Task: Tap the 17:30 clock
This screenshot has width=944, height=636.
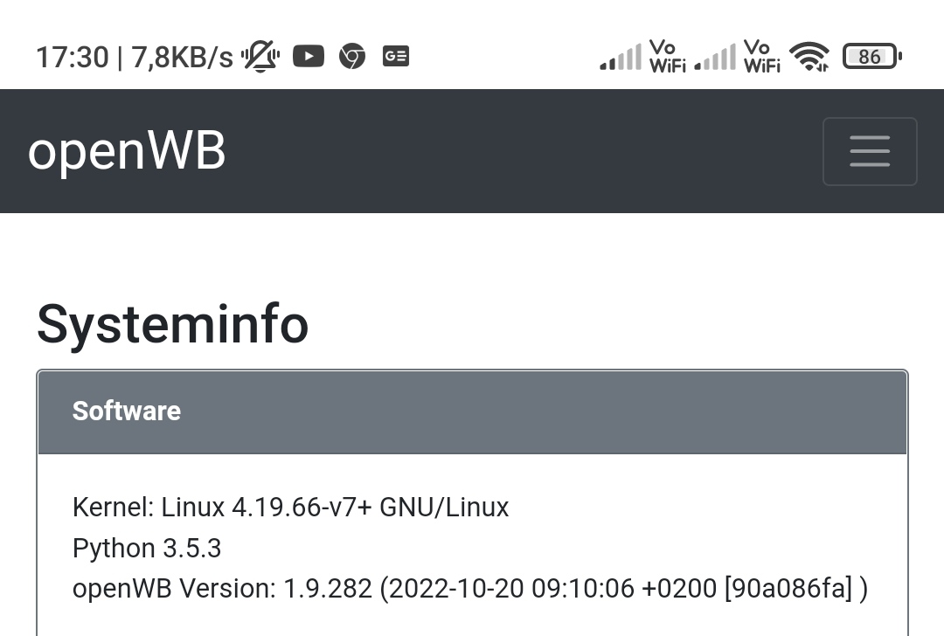Action: point(72,58)
